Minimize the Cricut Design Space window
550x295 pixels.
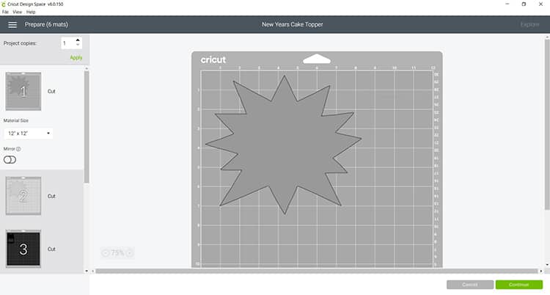coord(507,4)
